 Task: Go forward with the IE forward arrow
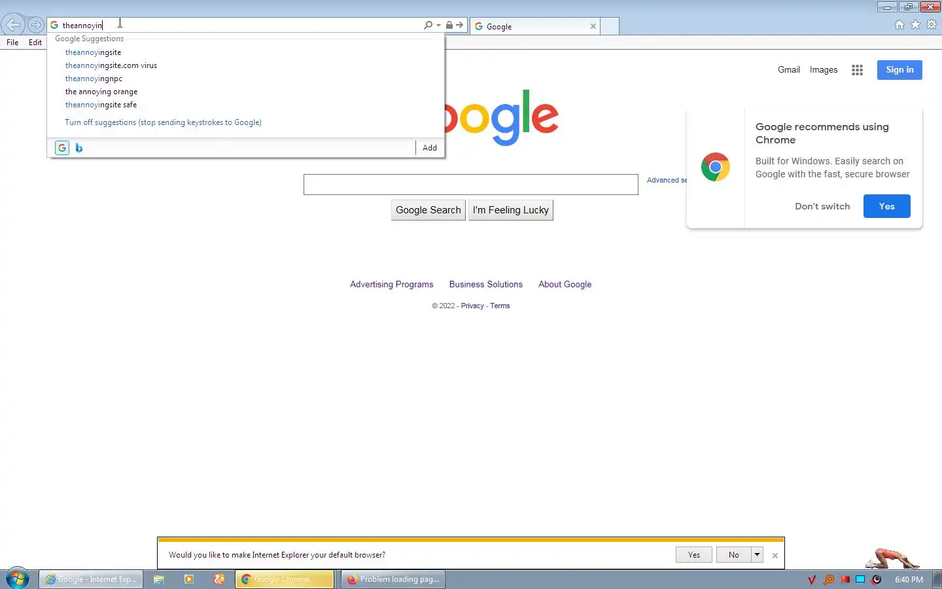tap(36, 26)
